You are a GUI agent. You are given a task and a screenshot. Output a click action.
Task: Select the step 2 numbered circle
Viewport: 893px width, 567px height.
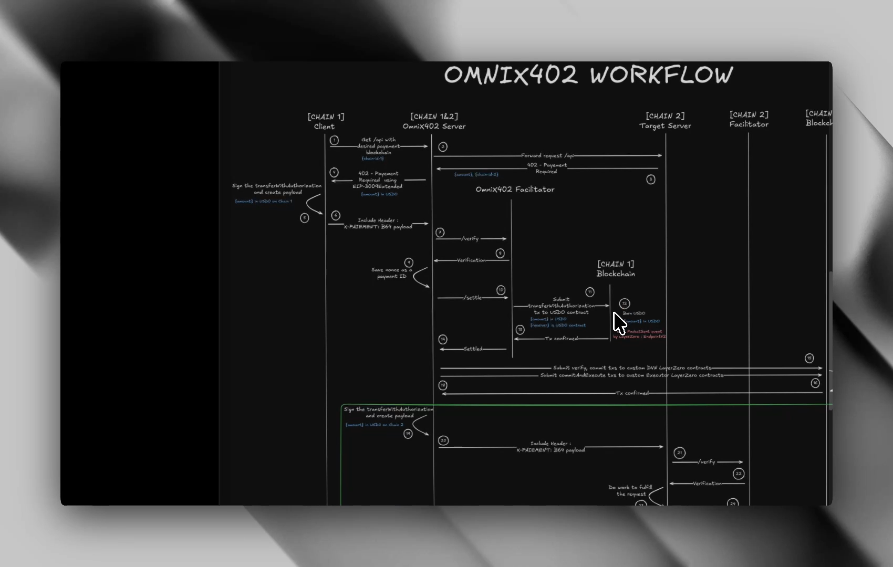pos(443,147)
